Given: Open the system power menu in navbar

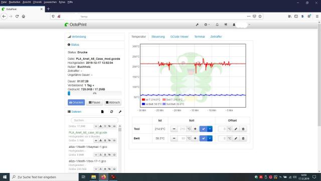Looking at the screenshot, I should [207, 25].
